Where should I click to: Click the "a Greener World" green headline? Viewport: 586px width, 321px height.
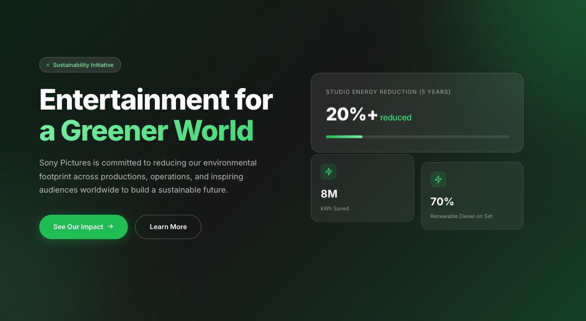(147, 131)
